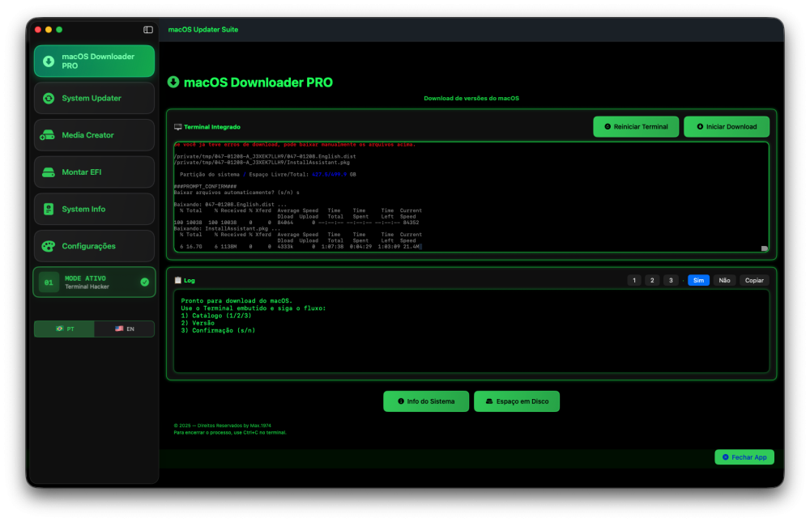Click the US flag icon

(x=119, y=329)
